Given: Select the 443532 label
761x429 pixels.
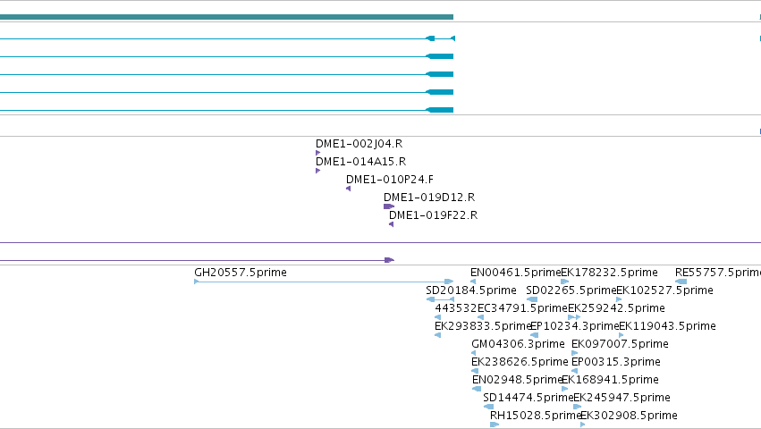Looking at the screenshot, I should pyautogui.click(x=456, y=308).
